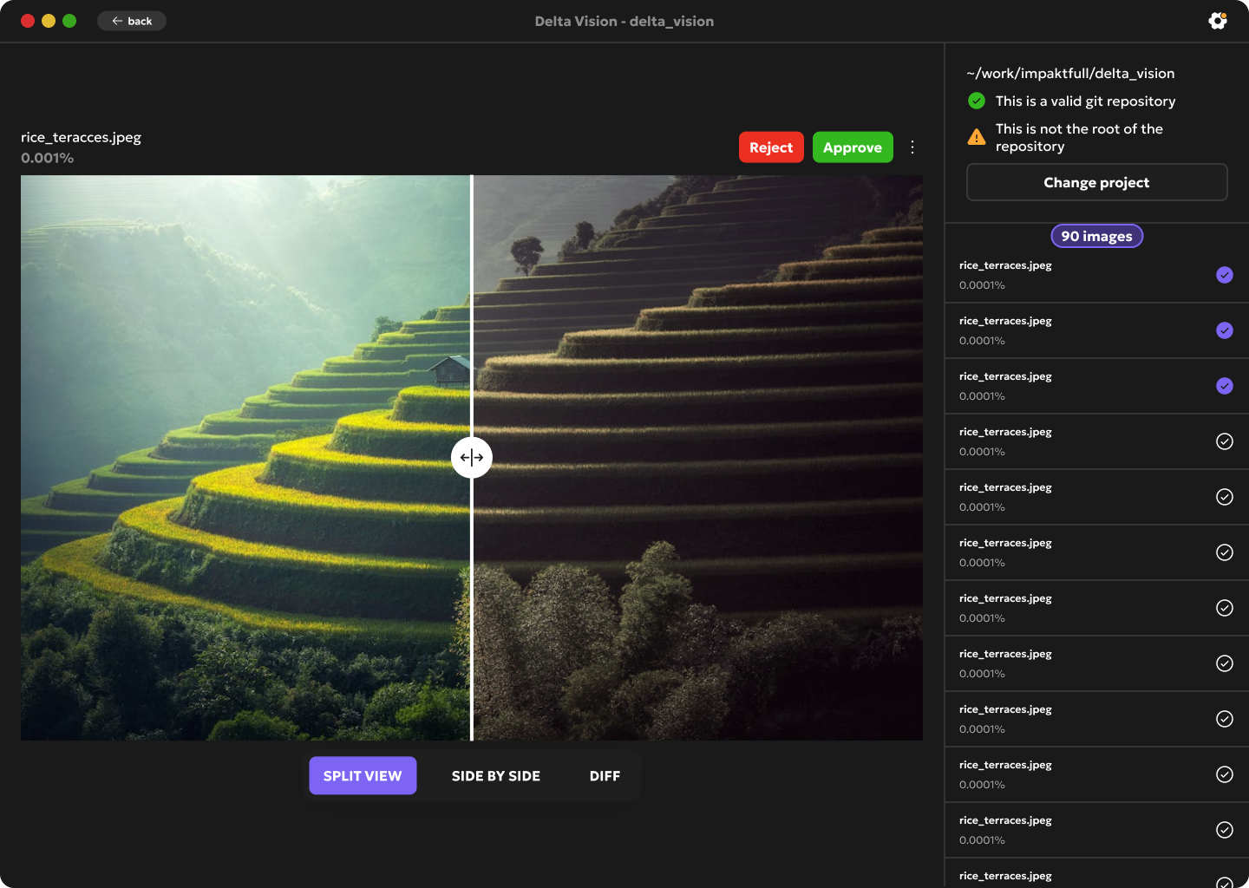Click the Delta Vision - delta_vision window title
Image resolution: width=1249 pixels, height=888 pixels.
[x=624, y=21]
